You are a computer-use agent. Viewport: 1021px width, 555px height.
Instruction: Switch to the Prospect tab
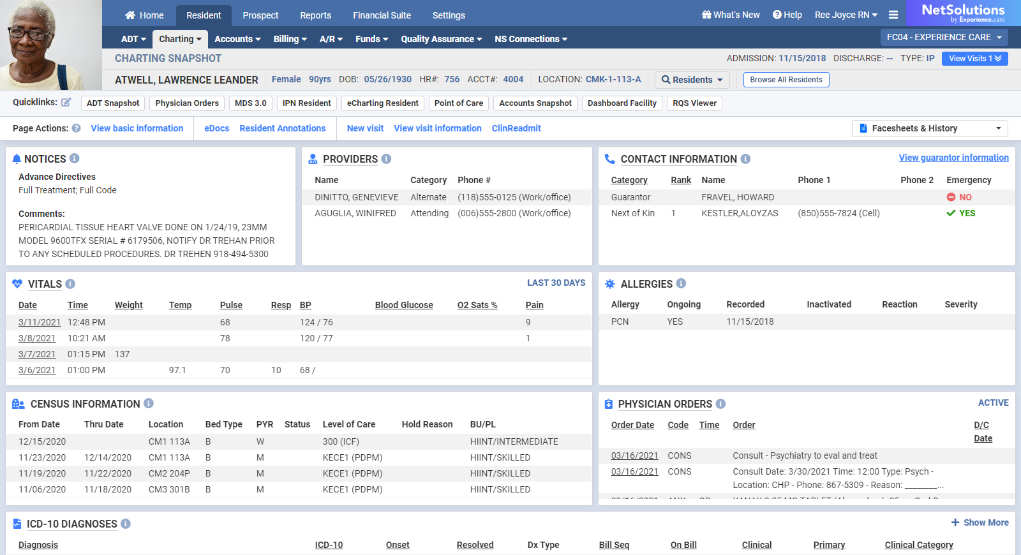260,15
